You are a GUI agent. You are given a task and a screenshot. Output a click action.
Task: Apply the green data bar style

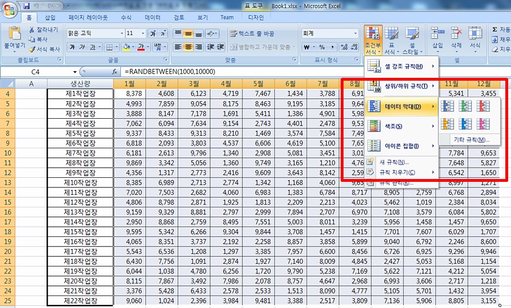[466, 106]
